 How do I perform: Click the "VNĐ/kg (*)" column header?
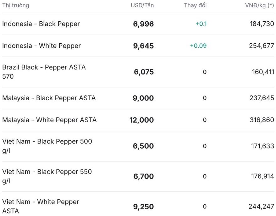(259, 5)
